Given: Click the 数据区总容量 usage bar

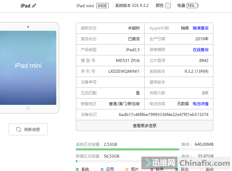Looking at the screenshot, I should (144, 161).
